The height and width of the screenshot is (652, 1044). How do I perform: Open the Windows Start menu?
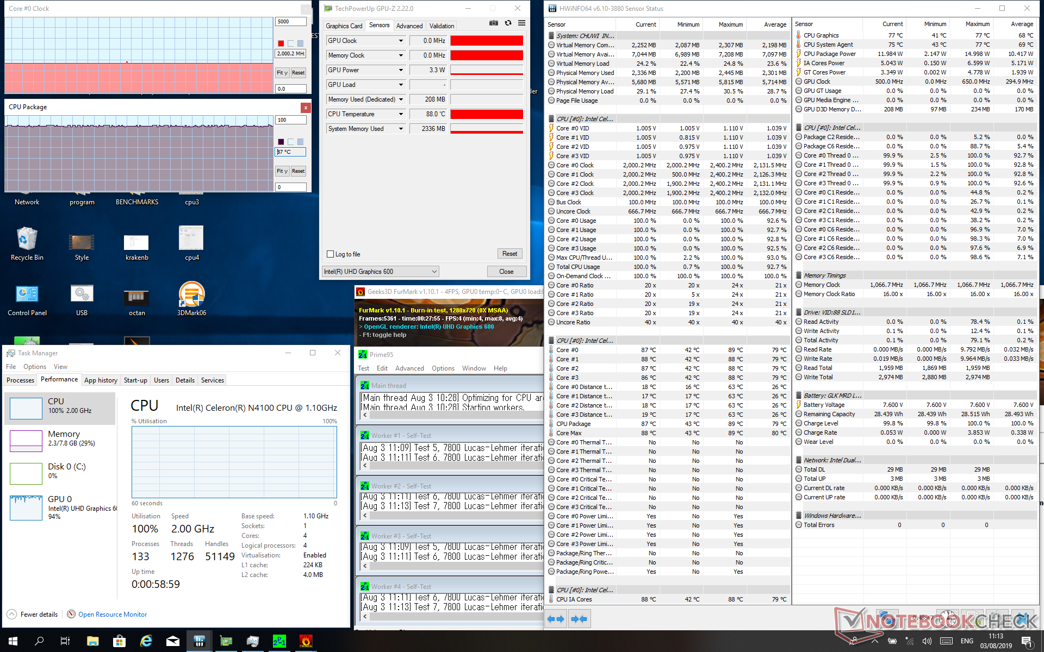[x=13, y=641]
